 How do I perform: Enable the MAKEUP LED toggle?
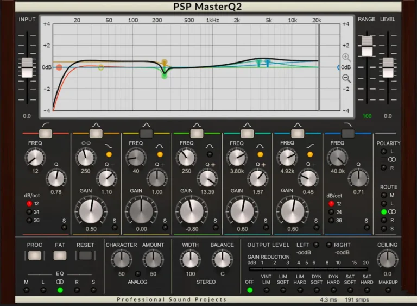point(388,290)
